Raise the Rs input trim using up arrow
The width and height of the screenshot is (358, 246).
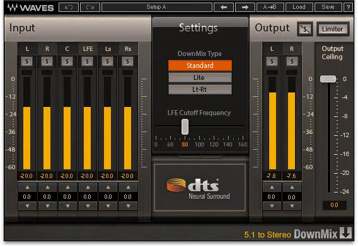(x=128, y=187)
